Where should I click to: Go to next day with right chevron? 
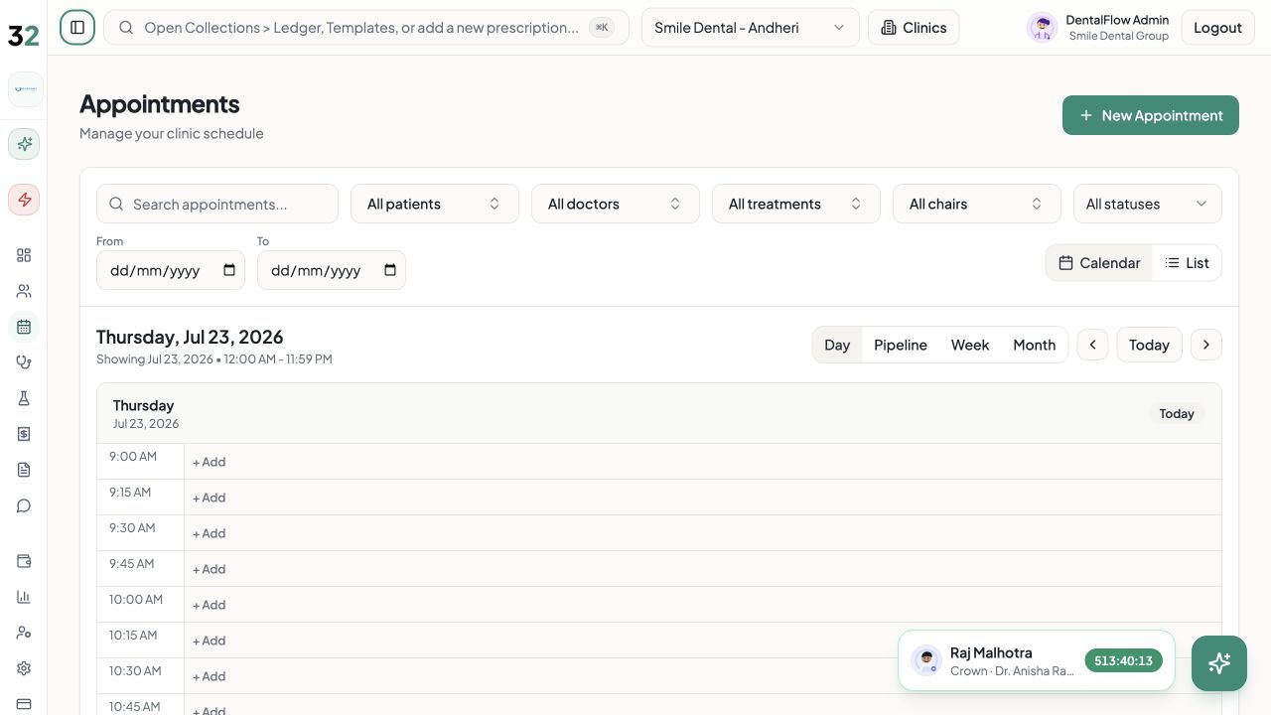coord(1206,345)
